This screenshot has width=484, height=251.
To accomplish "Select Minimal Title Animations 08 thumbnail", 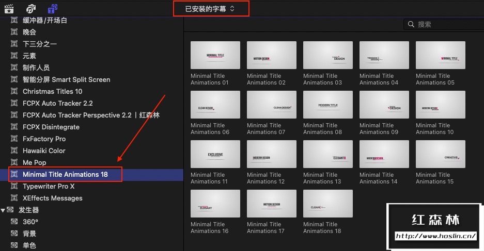I will 328,105.
